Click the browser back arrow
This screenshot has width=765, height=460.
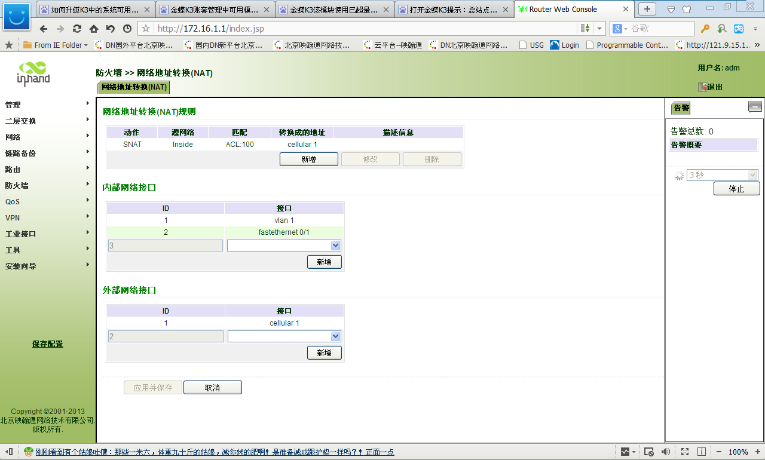(44, 29)
